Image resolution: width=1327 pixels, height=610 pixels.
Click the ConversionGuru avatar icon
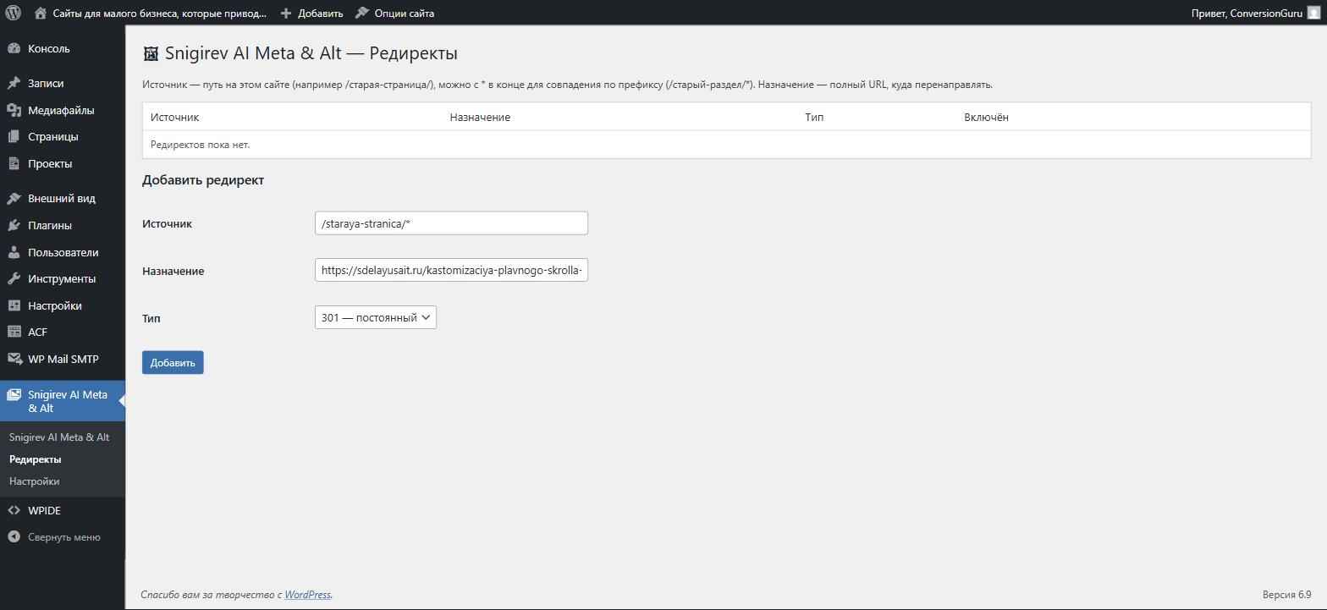tap(1313, 14)
